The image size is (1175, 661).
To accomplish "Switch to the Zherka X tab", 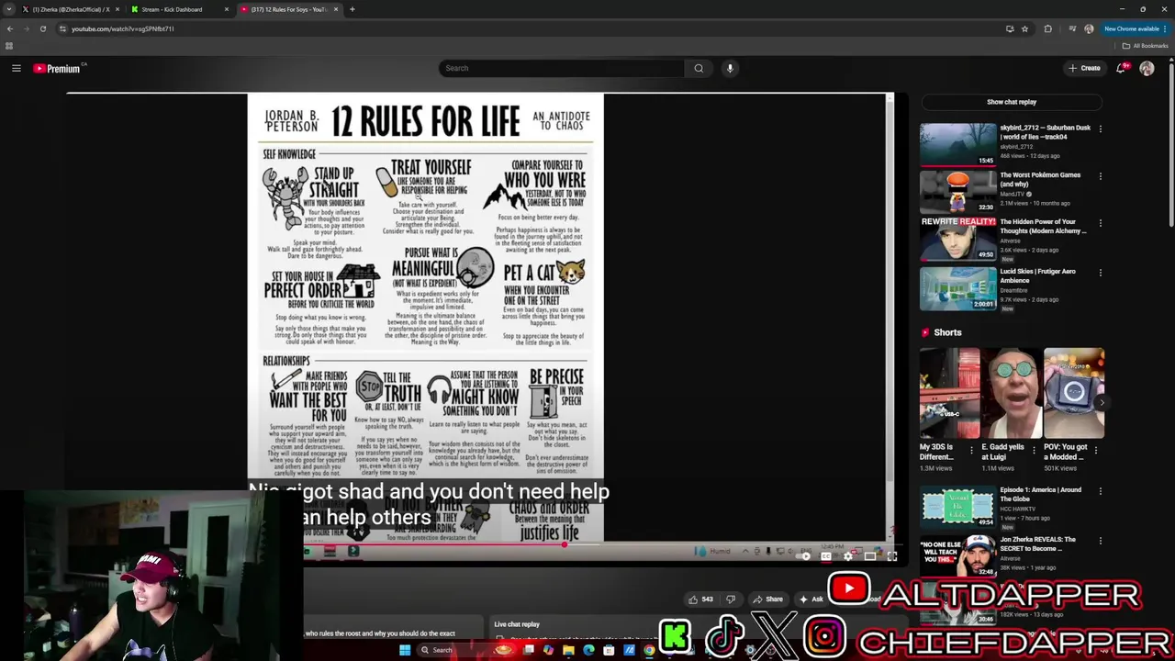I will 71,9.
